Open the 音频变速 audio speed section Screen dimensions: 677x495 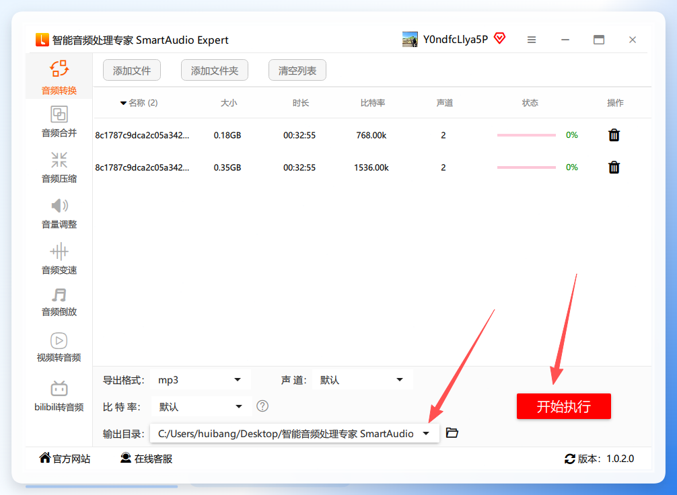coord(59,259)
